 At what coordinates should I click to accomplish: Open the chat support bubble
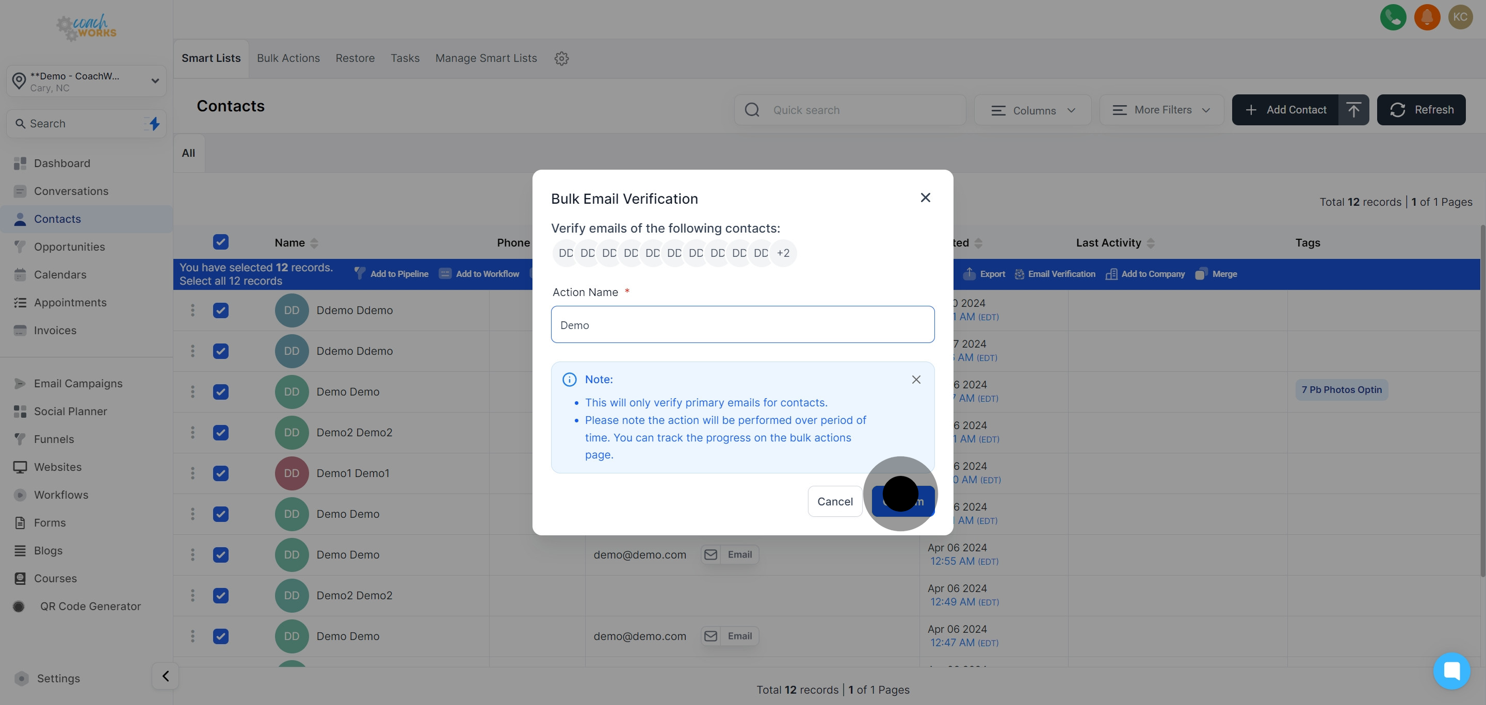[x=1452, y=670]
